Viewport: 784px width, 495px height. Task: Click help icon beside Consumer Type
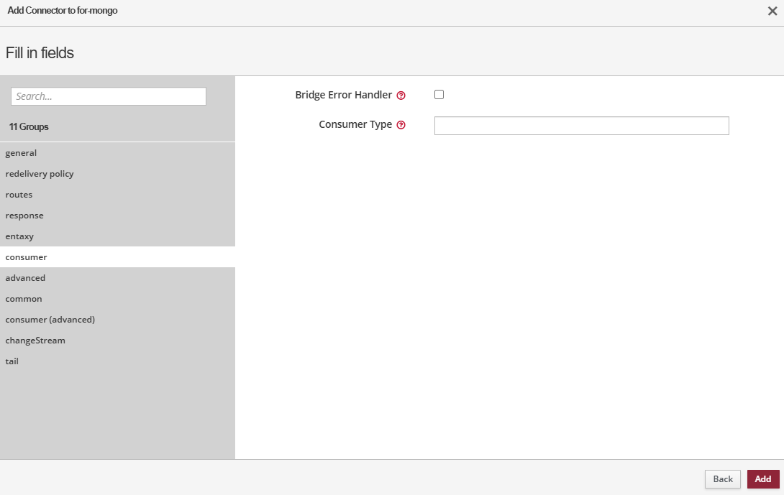pyautogui.click(x=401, y=125)
